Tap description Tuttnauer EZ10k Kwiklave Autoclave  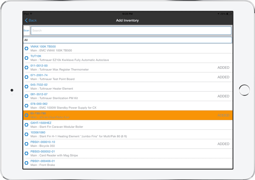tap(70, 60)
